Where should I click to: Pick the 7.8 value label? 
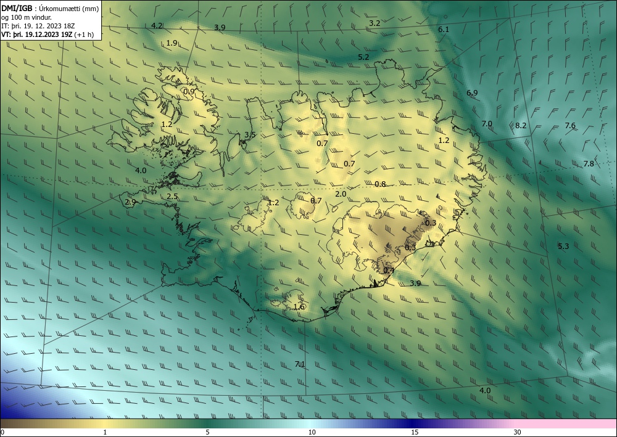[x=589, y=163]
